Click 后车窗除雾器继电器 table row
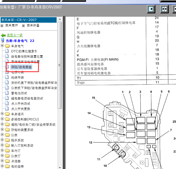The image size is (176, 169). pyautogui.click(x=92, y=69)
